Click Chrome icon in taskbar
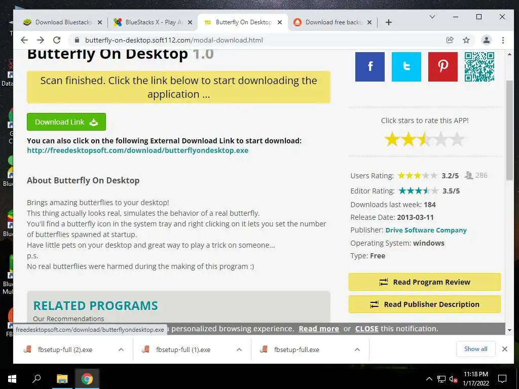The width and height of the screenshot is (519, 389). click(87, 379)
